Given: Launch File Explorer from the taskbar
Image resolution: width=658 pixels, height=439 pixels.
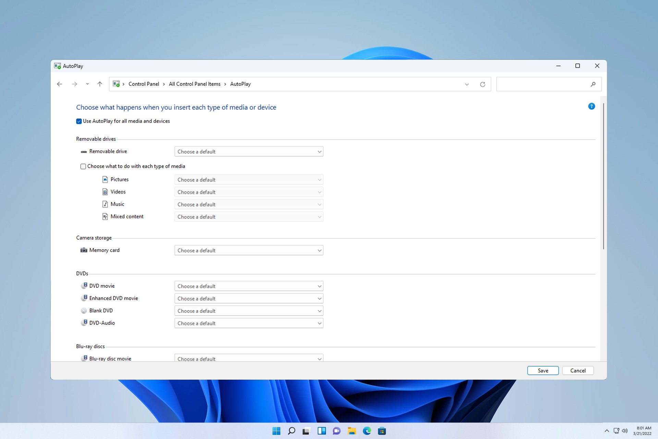Looking at the screenshot, I should point(352,431).
